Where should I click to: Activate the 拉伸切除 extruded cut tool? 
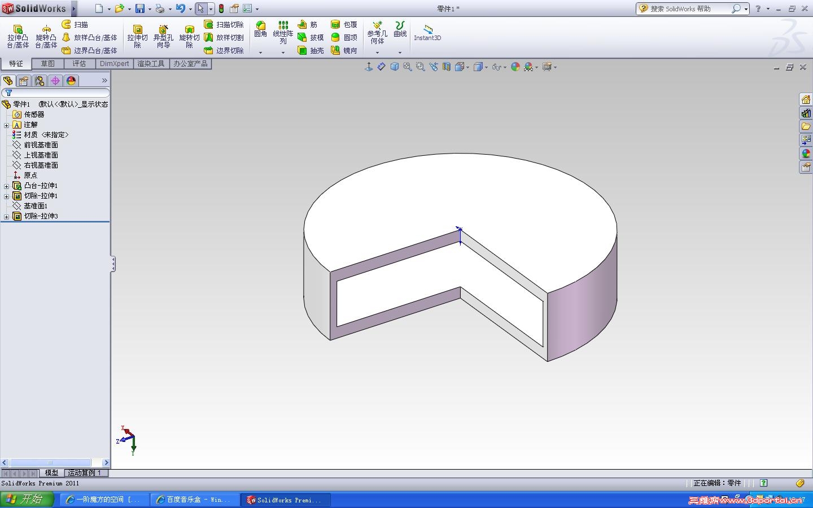coord(137,37)
